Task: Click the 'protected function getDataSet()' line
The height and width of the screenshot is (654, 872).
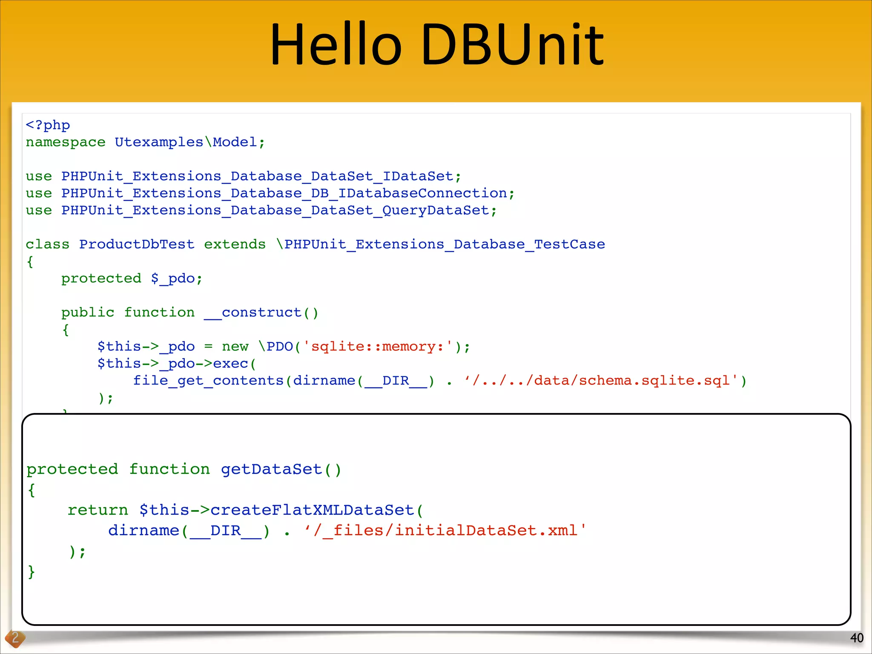Action: click(x=184, y=469)
